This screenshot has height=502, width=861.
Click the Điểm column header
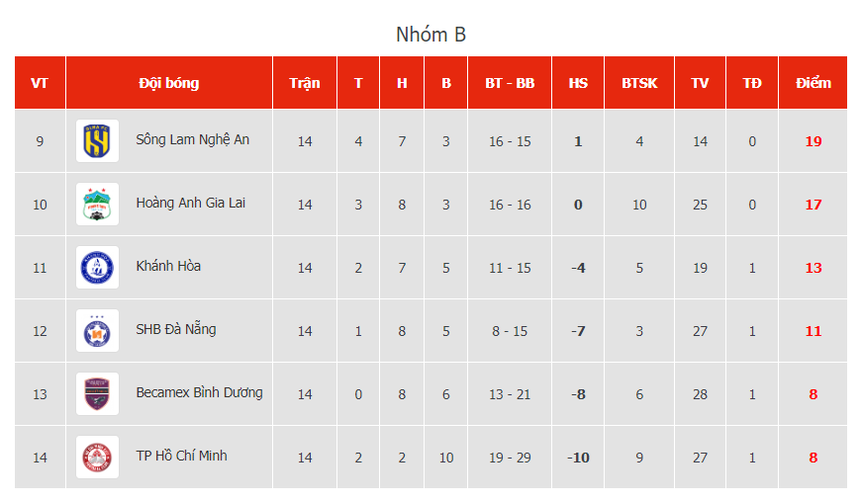click(x=813, y=83)
